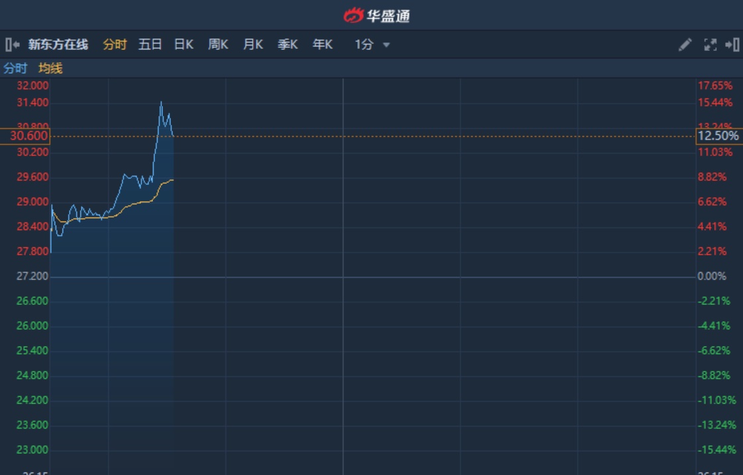Click the 华盛通 logo
743x475 pixels.
point(376,15)
